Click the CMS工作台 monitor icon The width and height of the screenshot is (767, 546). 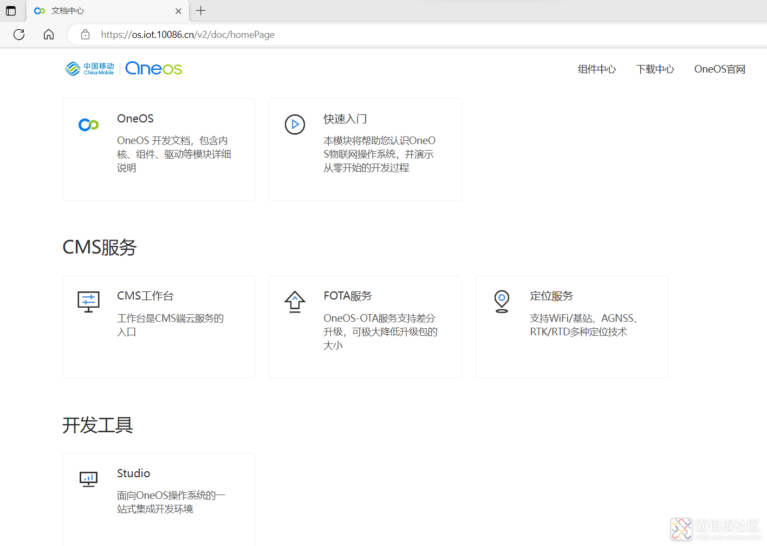click(89, 302)
